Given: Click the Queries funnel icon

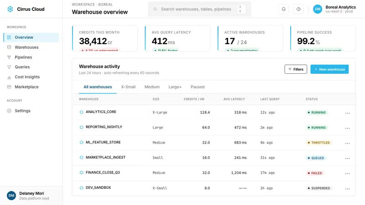Looking at the screenshot, I should (9, 67).
